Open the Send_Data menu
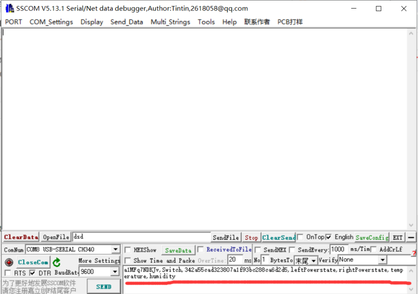Viewport: 418px width, 294px height. coord(127,22)
